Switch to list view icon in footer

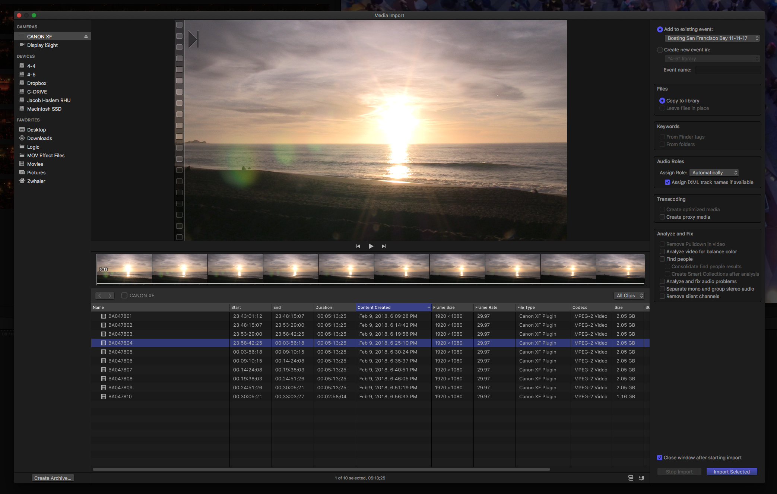pyautogui.click(x=631, y=478)
